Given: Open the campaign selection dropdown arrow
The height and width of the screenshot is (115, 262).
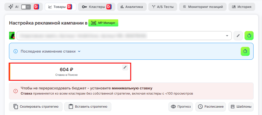Looking at the screenshot, I should point(227,36).
